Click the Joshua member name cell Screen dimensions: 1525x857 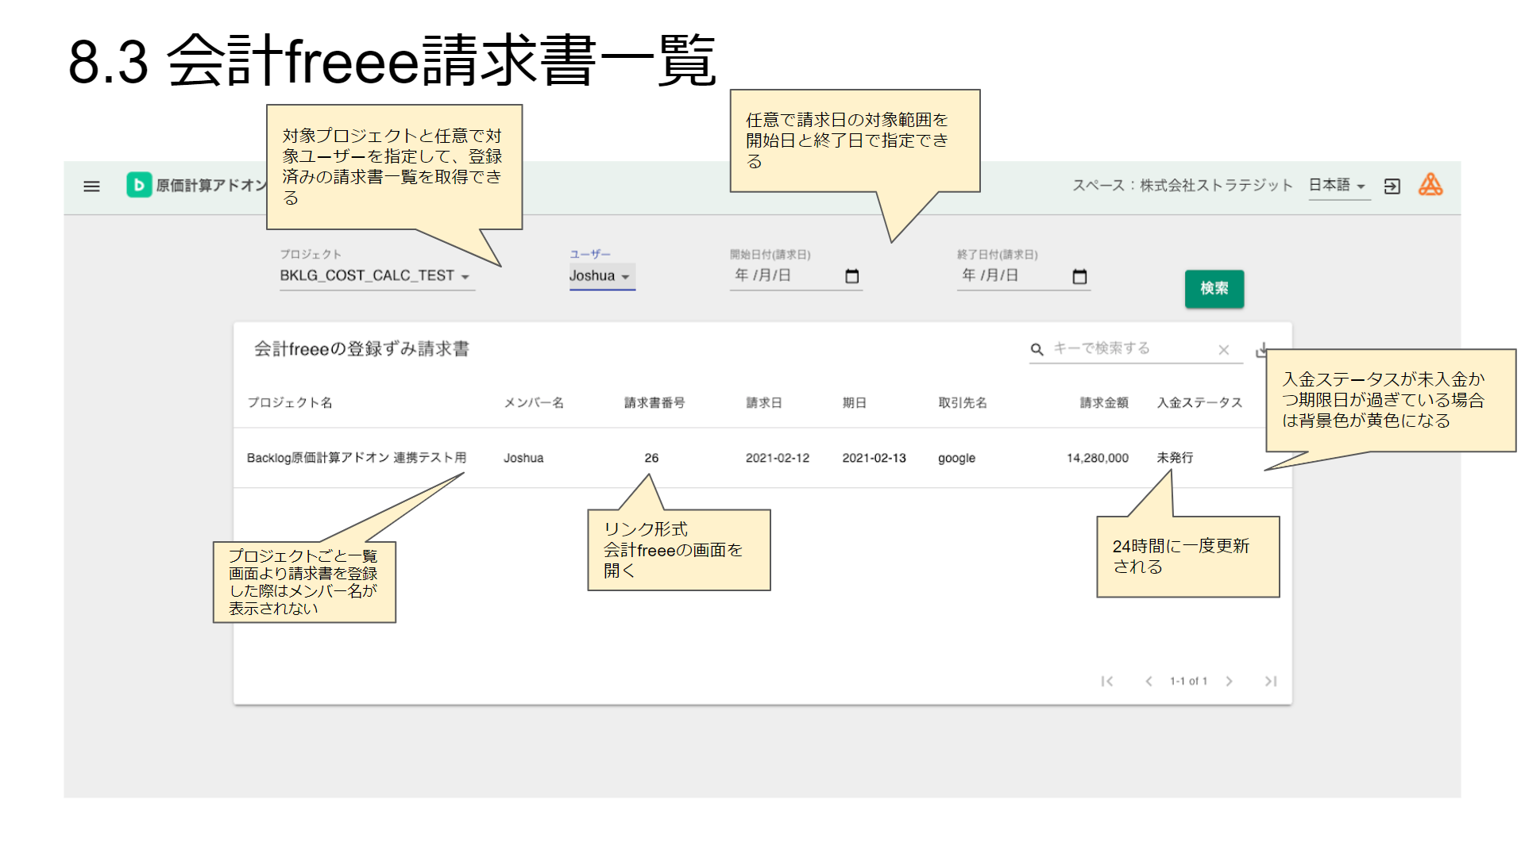tap(523, 458)
